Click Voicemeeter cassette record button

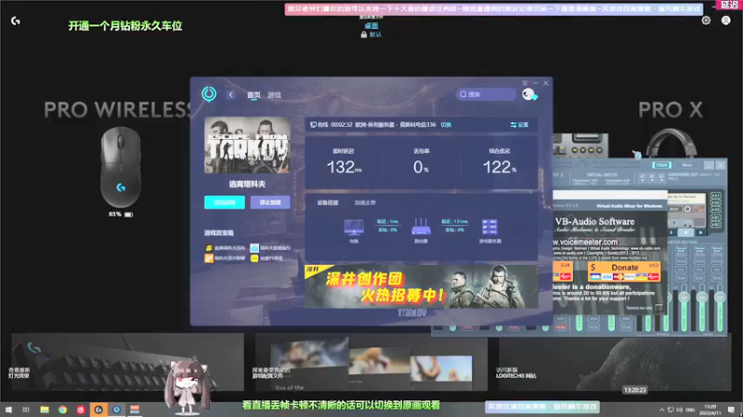point(700,233)
